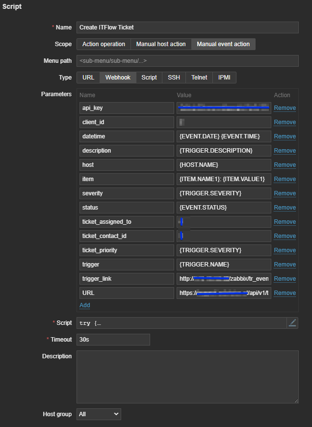Remove the status parameter
312x427 pixels.
(285, 208)
